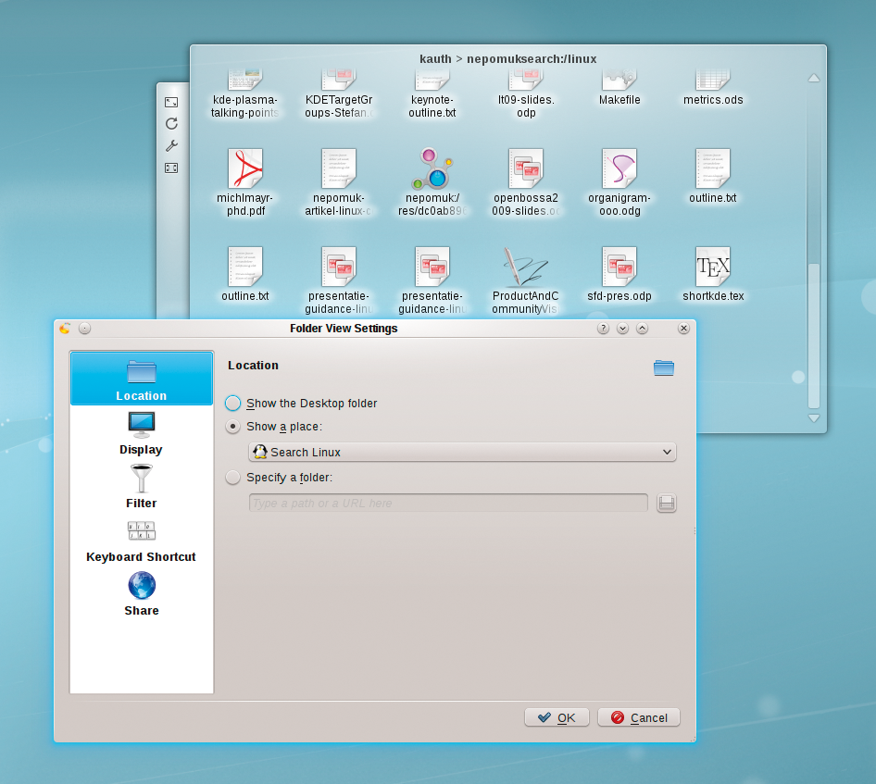
Task: Select outline.txt icon beside organigram-ooo.odg
Action: 713,168
